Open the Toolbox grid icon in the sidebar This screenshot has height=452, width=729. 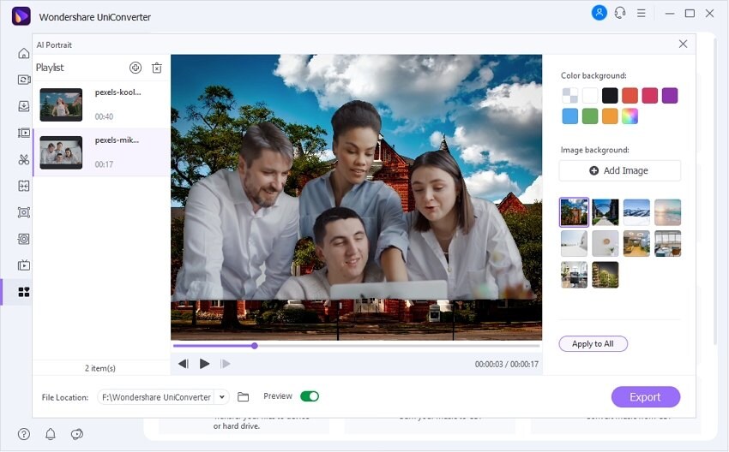click(24, 292)
